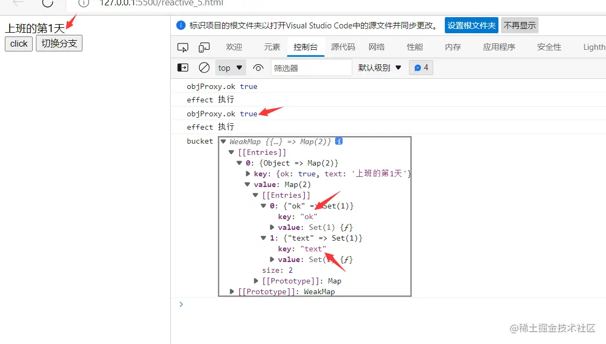Focus the 筛选器 filter input

pyautogui.click(x=312, y=68)
